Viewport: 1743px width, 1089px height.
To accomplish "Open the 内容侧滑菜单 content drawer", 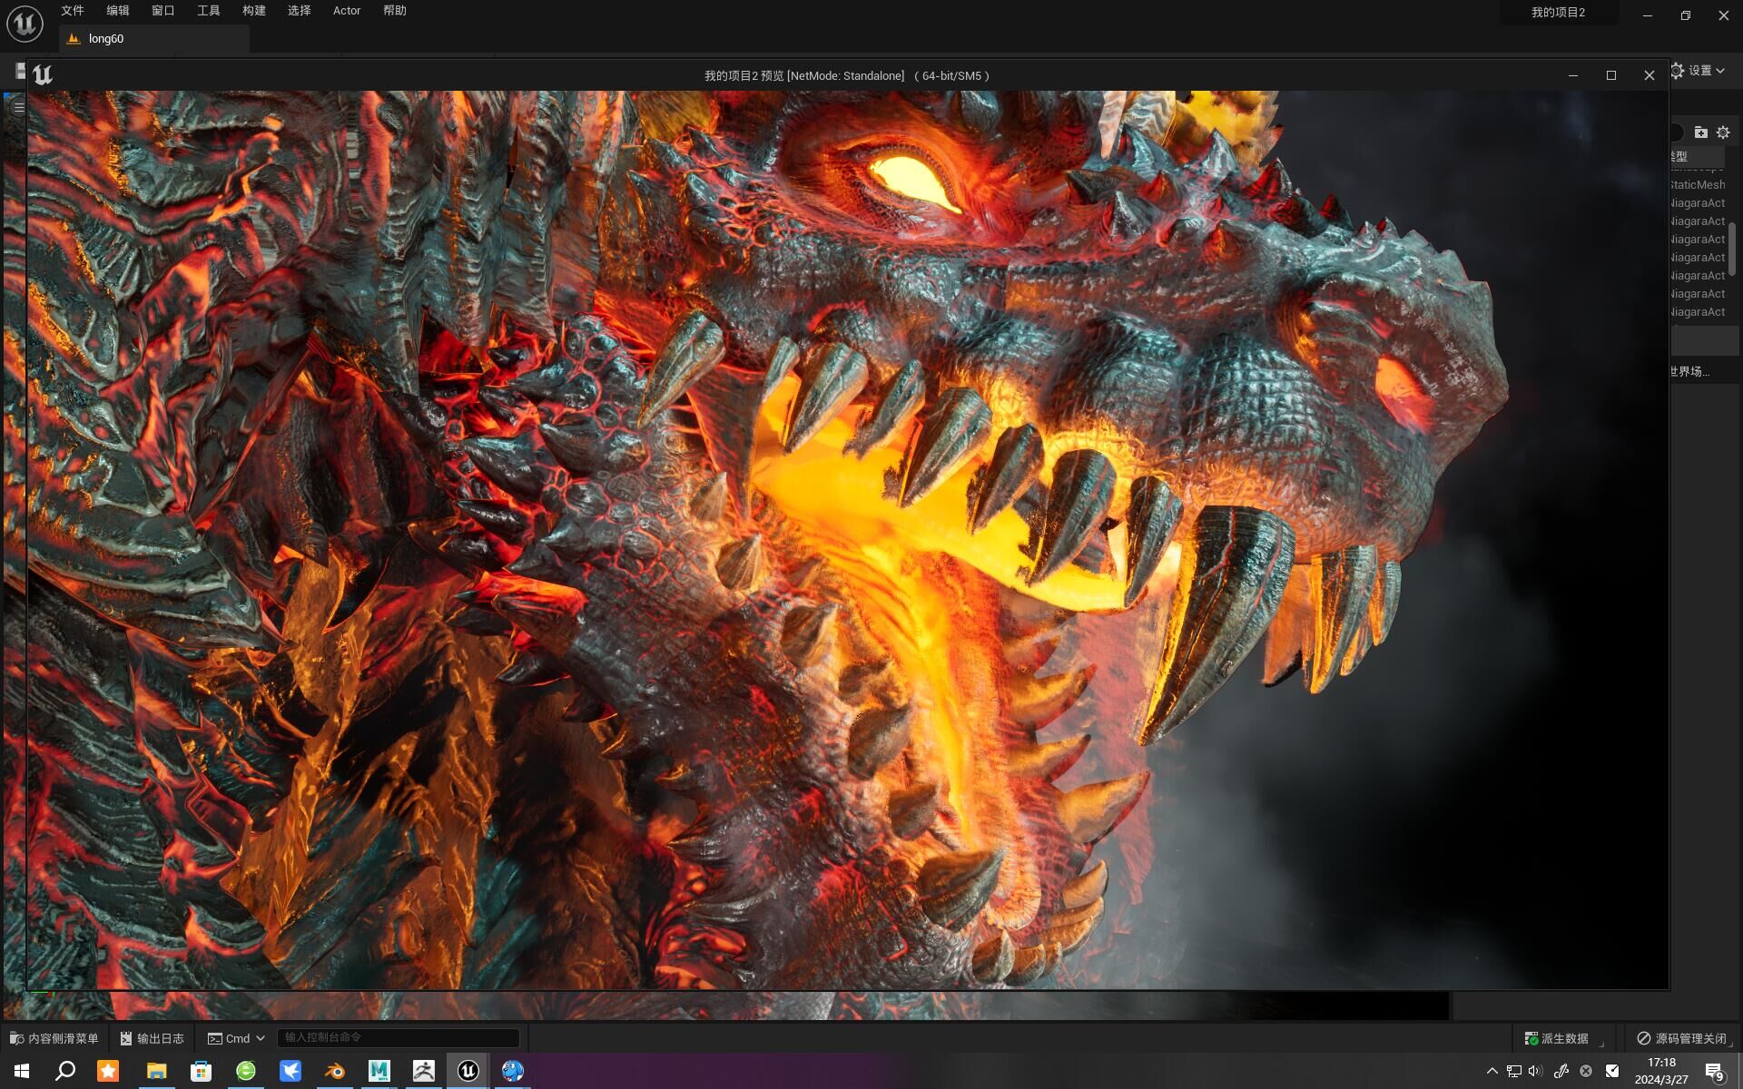I will (54, 1038).
